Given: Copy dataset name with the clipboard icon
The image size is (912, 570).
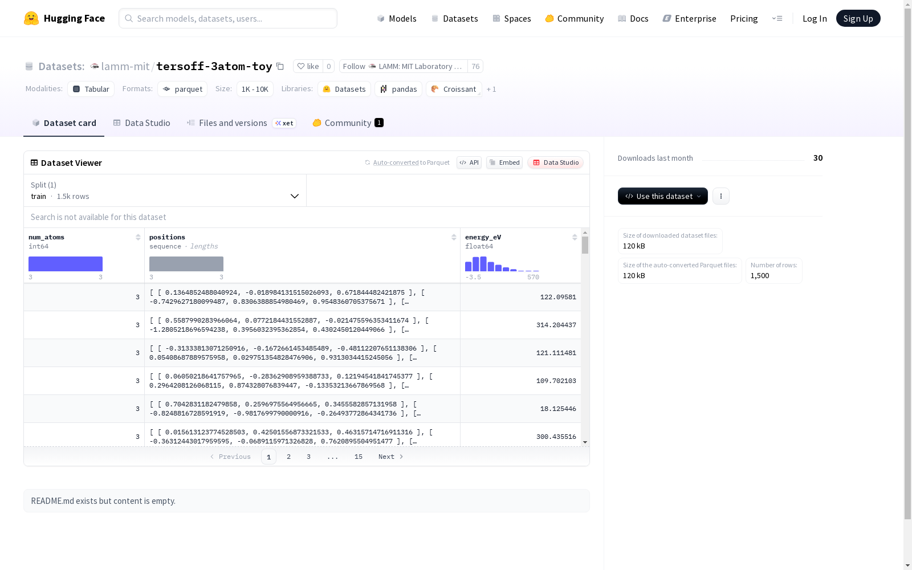Looking at the screenshot, I should tap(280, 66).
